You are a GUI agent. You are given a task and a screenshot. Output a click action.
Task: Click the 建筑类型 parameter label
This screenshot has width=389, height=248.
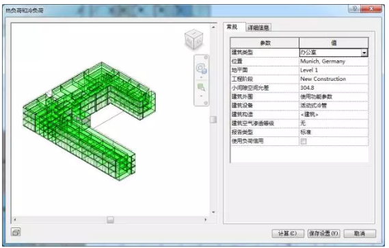pyautogui.click(x=242, y=53)
